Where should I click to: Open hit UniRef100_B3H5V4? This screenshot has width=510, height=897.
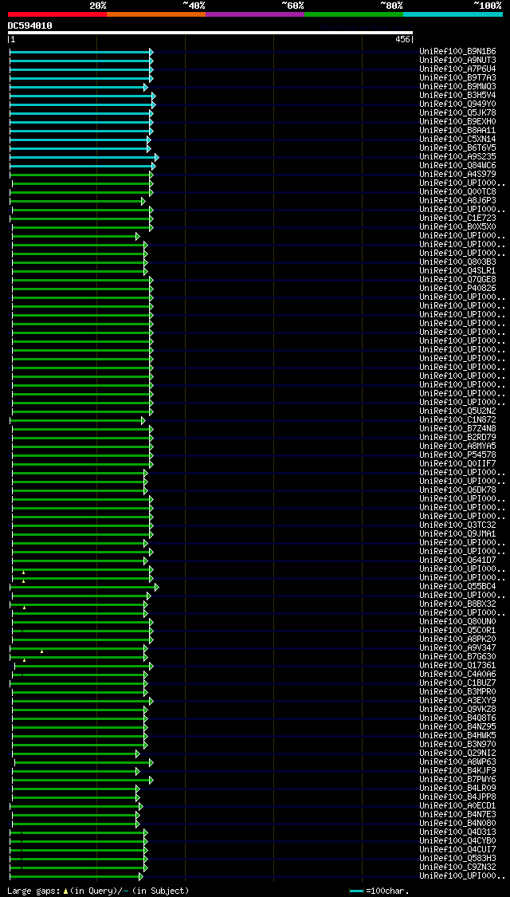(x=457, y=96)
